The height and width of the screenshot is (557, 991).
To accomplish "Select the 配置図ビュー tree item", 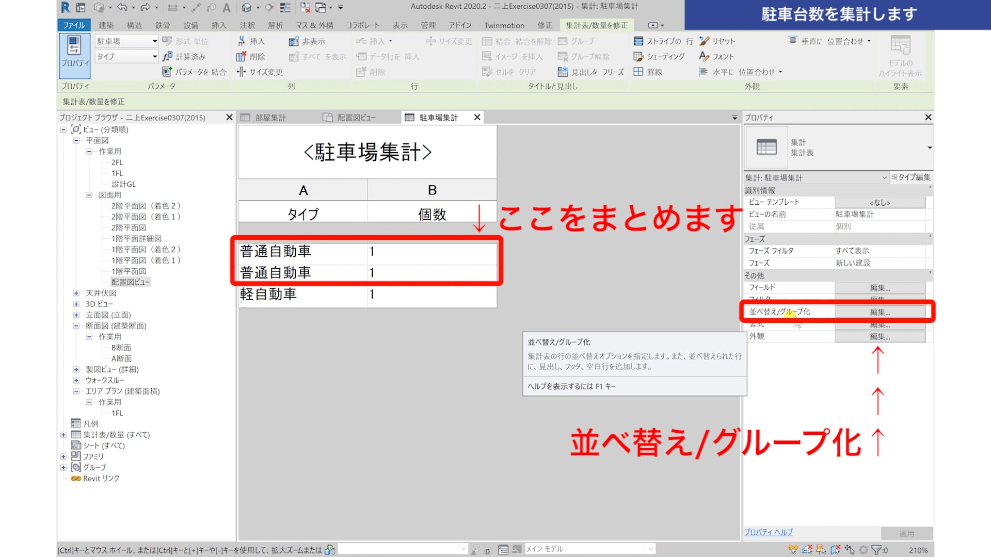I will [131, 282].
